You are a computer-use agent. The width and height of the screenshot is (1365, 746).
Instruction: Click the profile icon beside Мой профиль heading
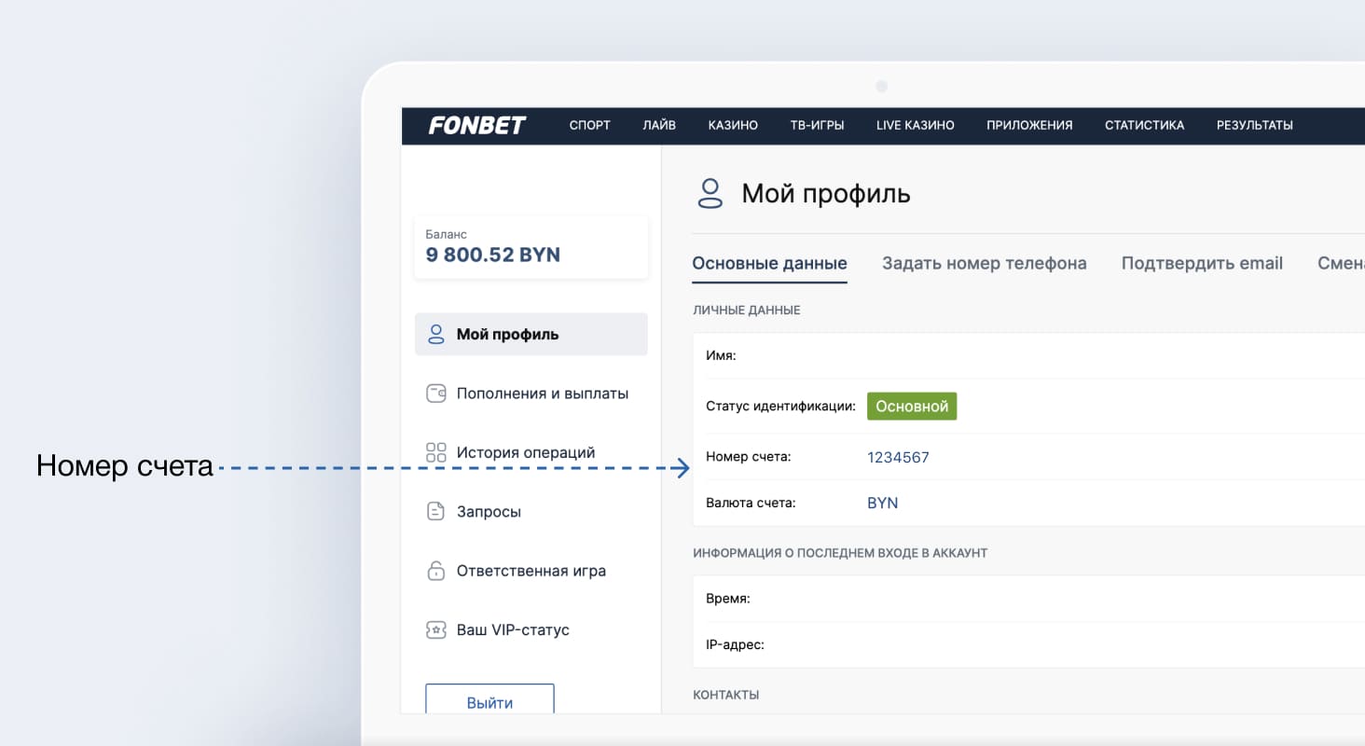coord(710,194)
